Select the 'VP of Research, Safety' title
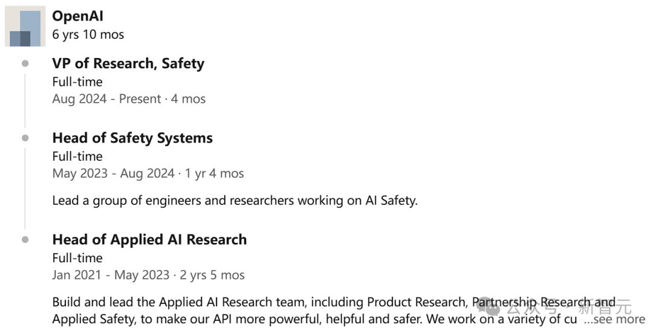This screenshot has width=653, height=333. (128, 63)
